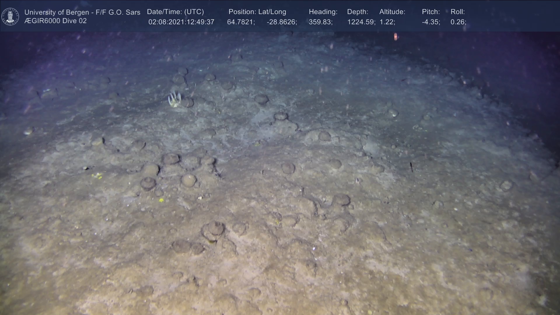Click the Depth label in overlay
The width and height of the screenshot is (560, 315).
tap(358, 12)
